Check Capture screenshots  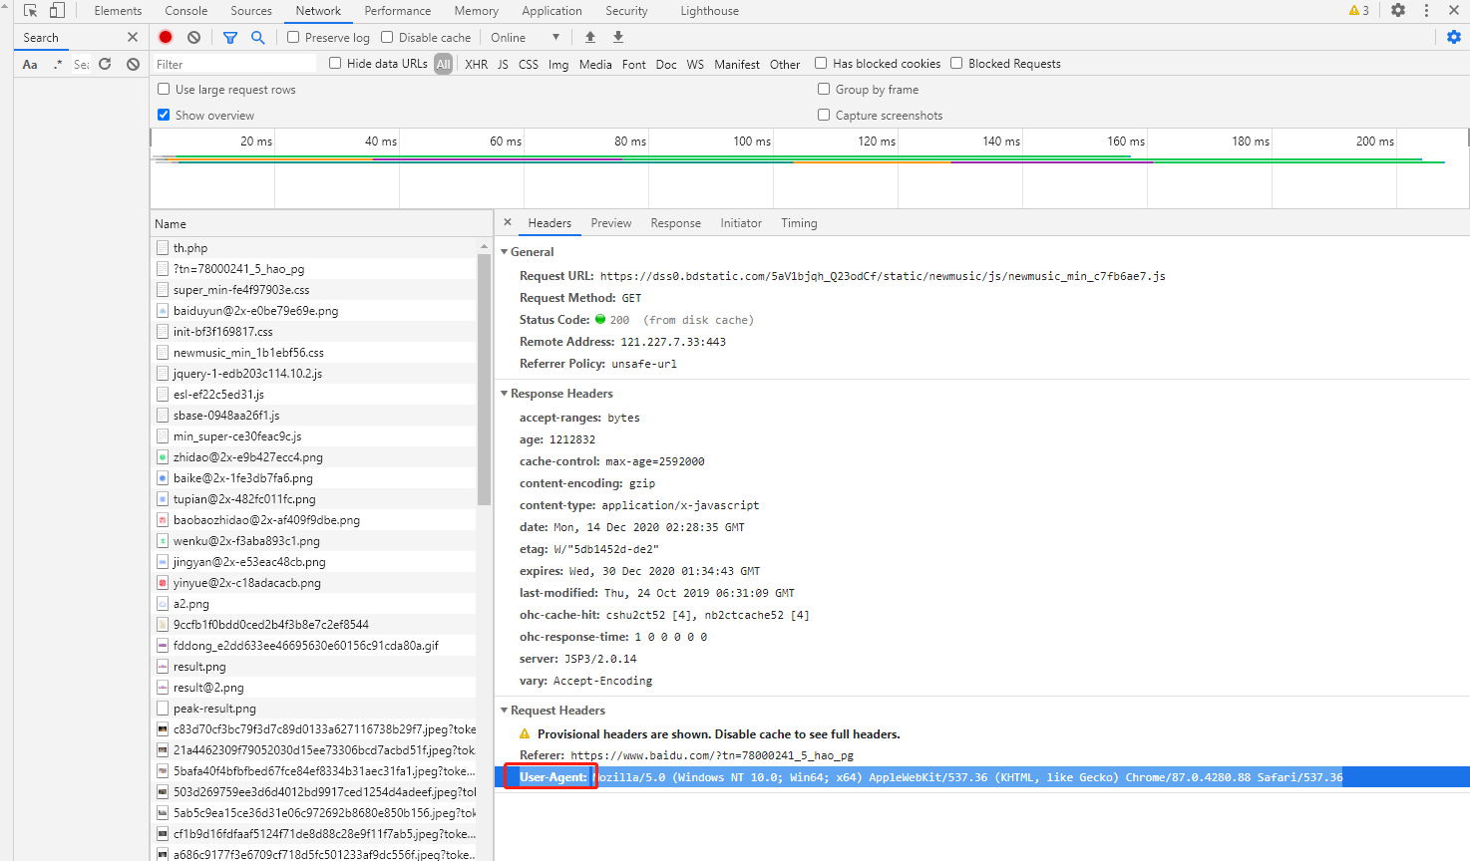coord(824,114)
